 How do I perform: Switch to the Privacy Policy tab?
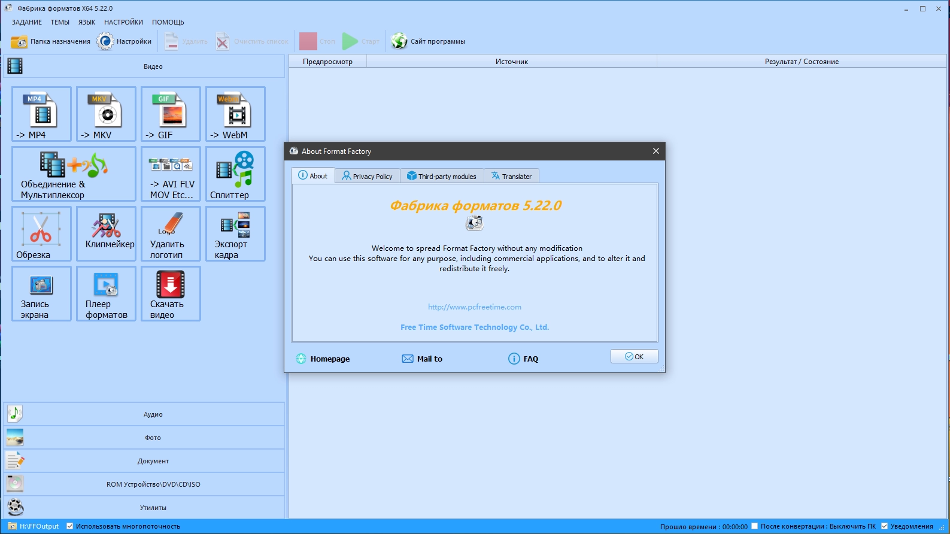(x=368, y=176)
